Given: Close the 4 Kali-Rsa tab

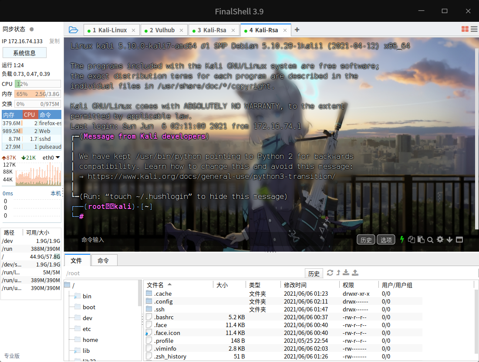Looking at the screenshot, I should click(x=285, y=30).
